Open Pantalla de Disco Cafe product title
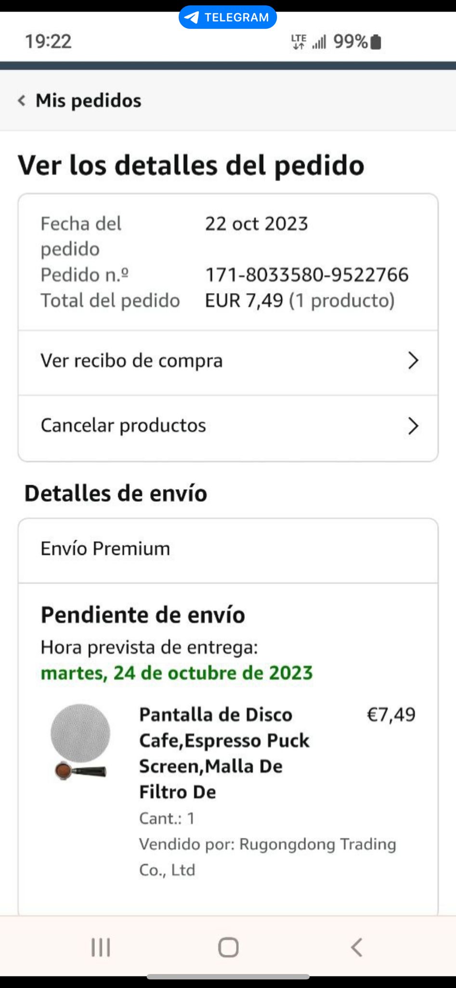Screen dimensions: 456x988 (x=224, y=753)
